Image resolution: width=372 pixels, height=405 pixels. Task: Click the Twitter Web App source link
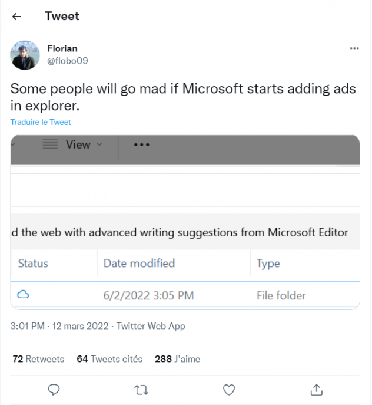(151, 326)
